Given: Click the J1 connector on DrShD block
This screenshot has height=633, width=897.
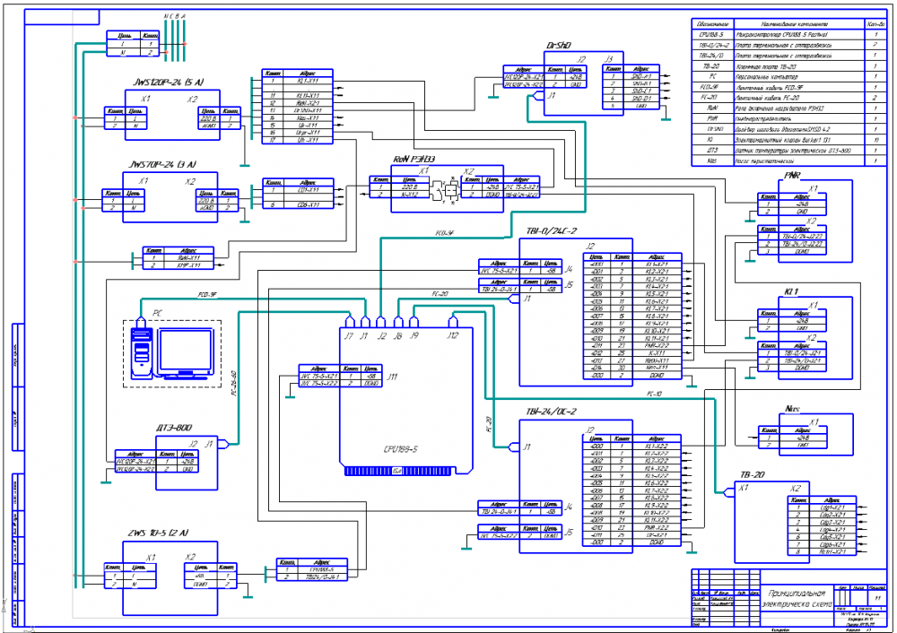Looking at the screenshot, I should coord(551,94).
